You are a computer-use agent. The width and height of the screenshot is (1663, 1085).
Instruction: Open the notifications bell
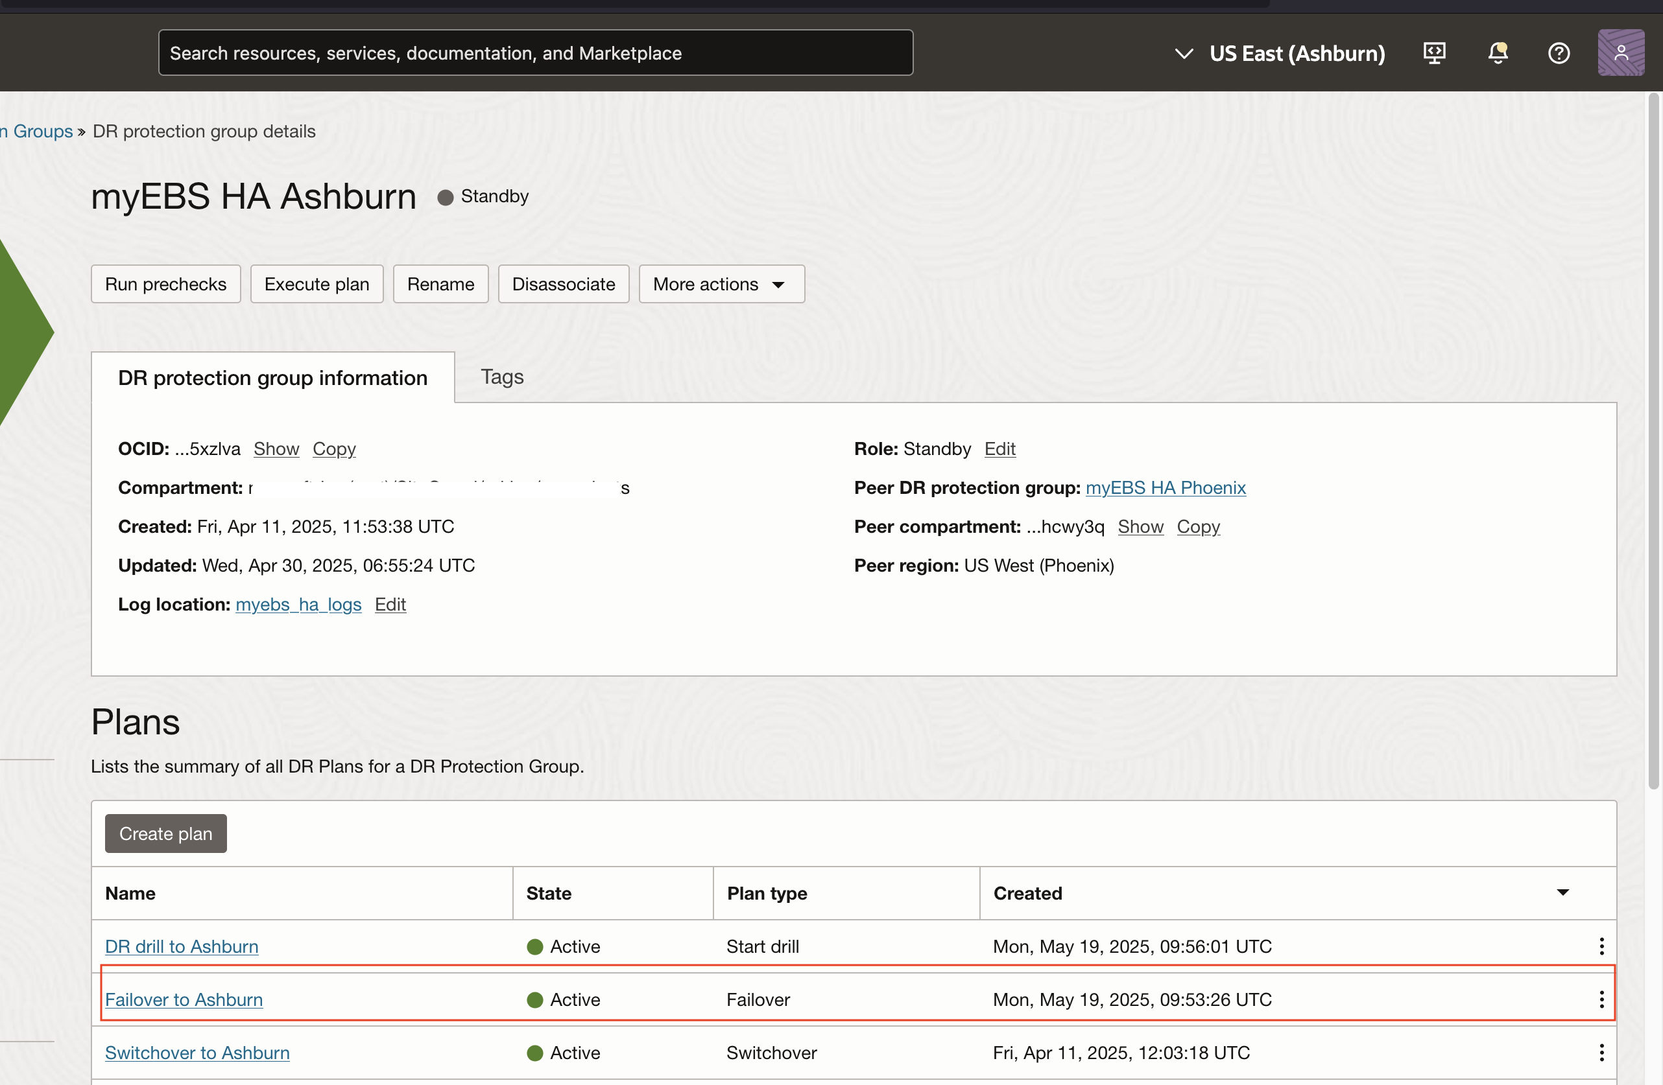1497,53
